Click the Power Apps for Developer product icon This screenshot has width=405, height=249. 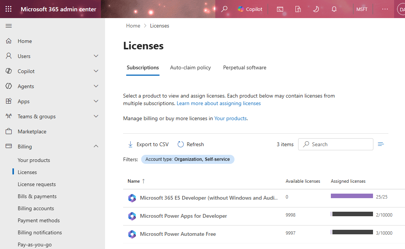[132, 216]
